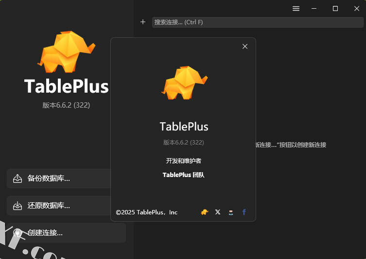The width and height of the screenshot is (366, 259).
Task: Close the TablePlus about dialog
Action: coord(245,47)
